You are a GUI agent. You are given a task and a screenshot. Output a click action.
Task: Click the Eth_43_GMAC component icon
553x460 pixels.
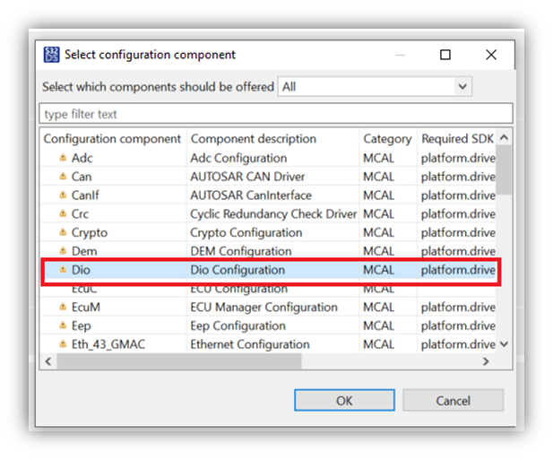63,344
